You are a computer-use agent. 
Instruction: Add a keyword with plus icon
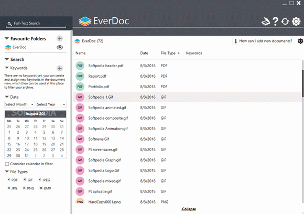pyautogui.click(x=60, y=68)
